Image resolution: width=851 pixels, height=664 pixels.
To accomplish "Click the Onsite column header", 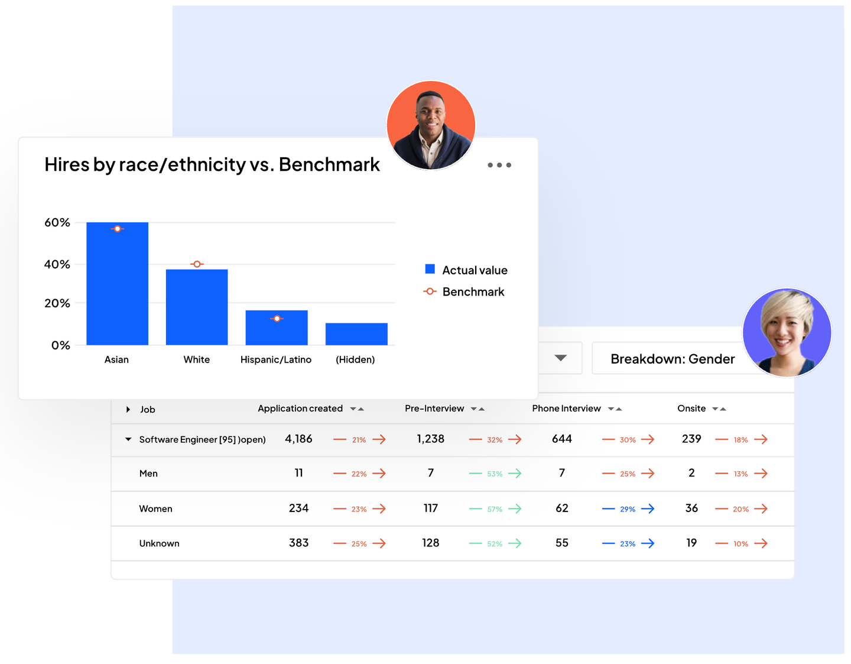I will point(691,409).
